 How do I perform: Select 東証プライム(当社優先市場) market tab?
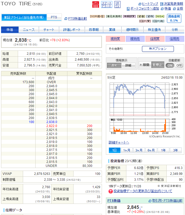[x=24, y=18]
